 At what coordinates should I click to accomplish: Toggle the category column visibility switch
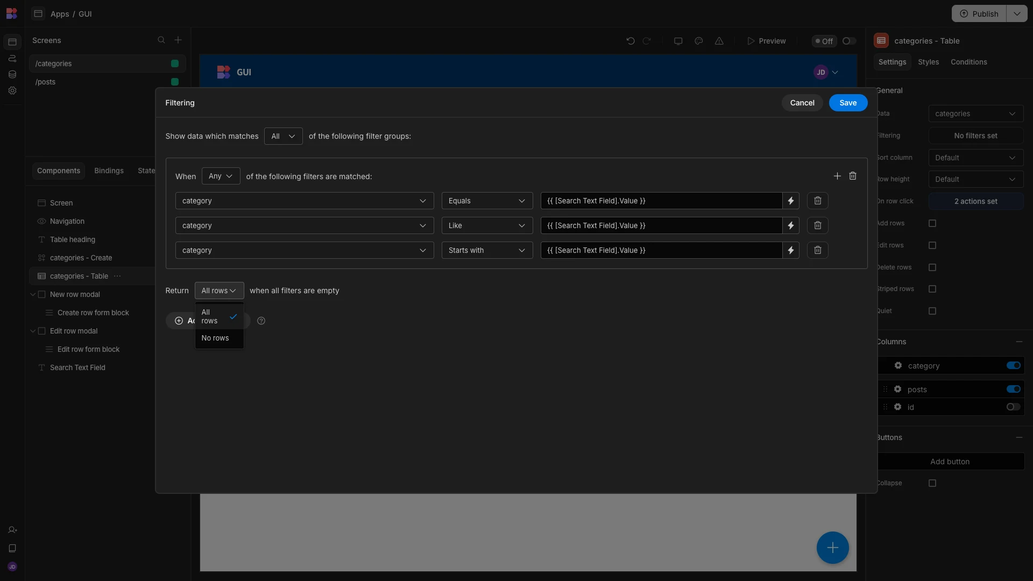(1013, 365)
